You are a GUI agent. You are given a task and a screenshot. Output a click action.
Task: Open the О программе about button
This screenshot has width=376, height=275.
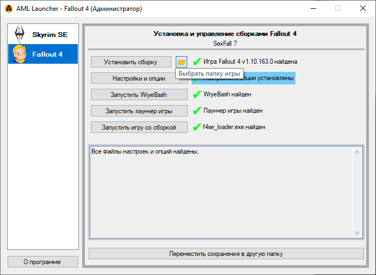click(x=42, y=262)
